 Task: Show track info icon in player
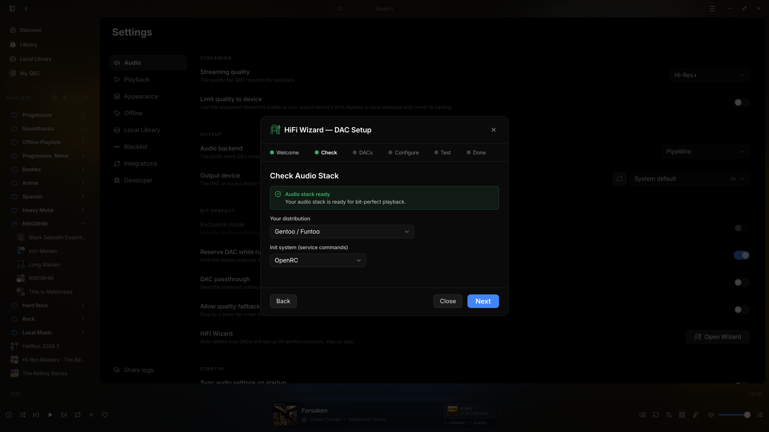[9, 415]
